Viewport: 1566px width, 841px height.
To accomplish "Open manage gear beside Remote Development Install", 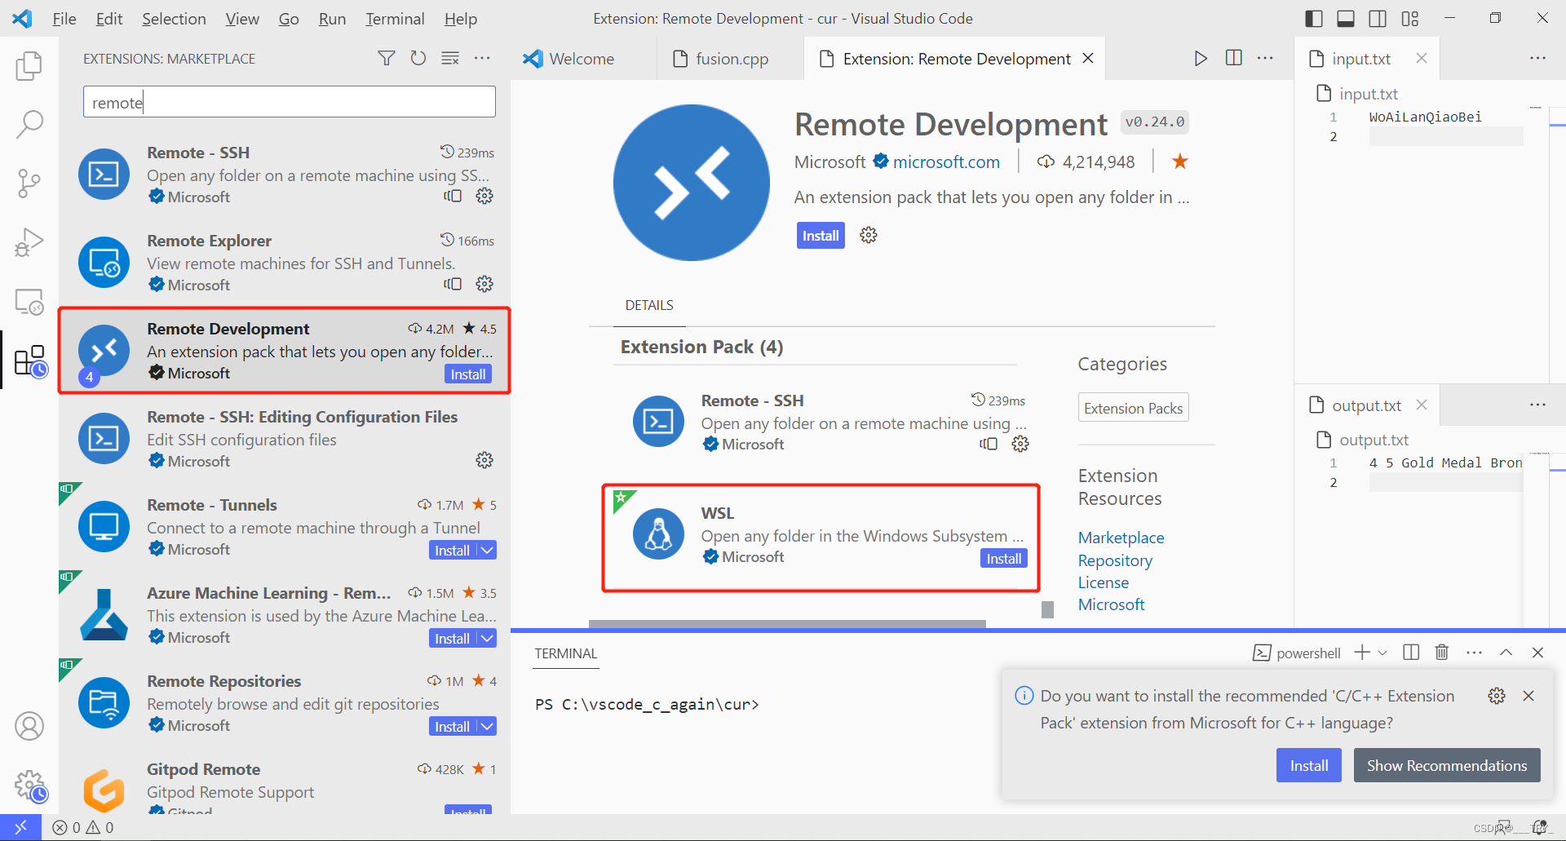I will 869,235.
